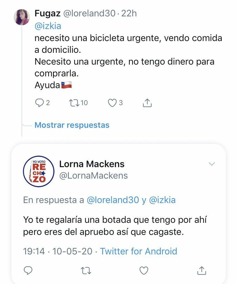Viewport: 237px width, 284px height.
Task: Like Lorna Mackens' reply tweet
Action: 144,271
